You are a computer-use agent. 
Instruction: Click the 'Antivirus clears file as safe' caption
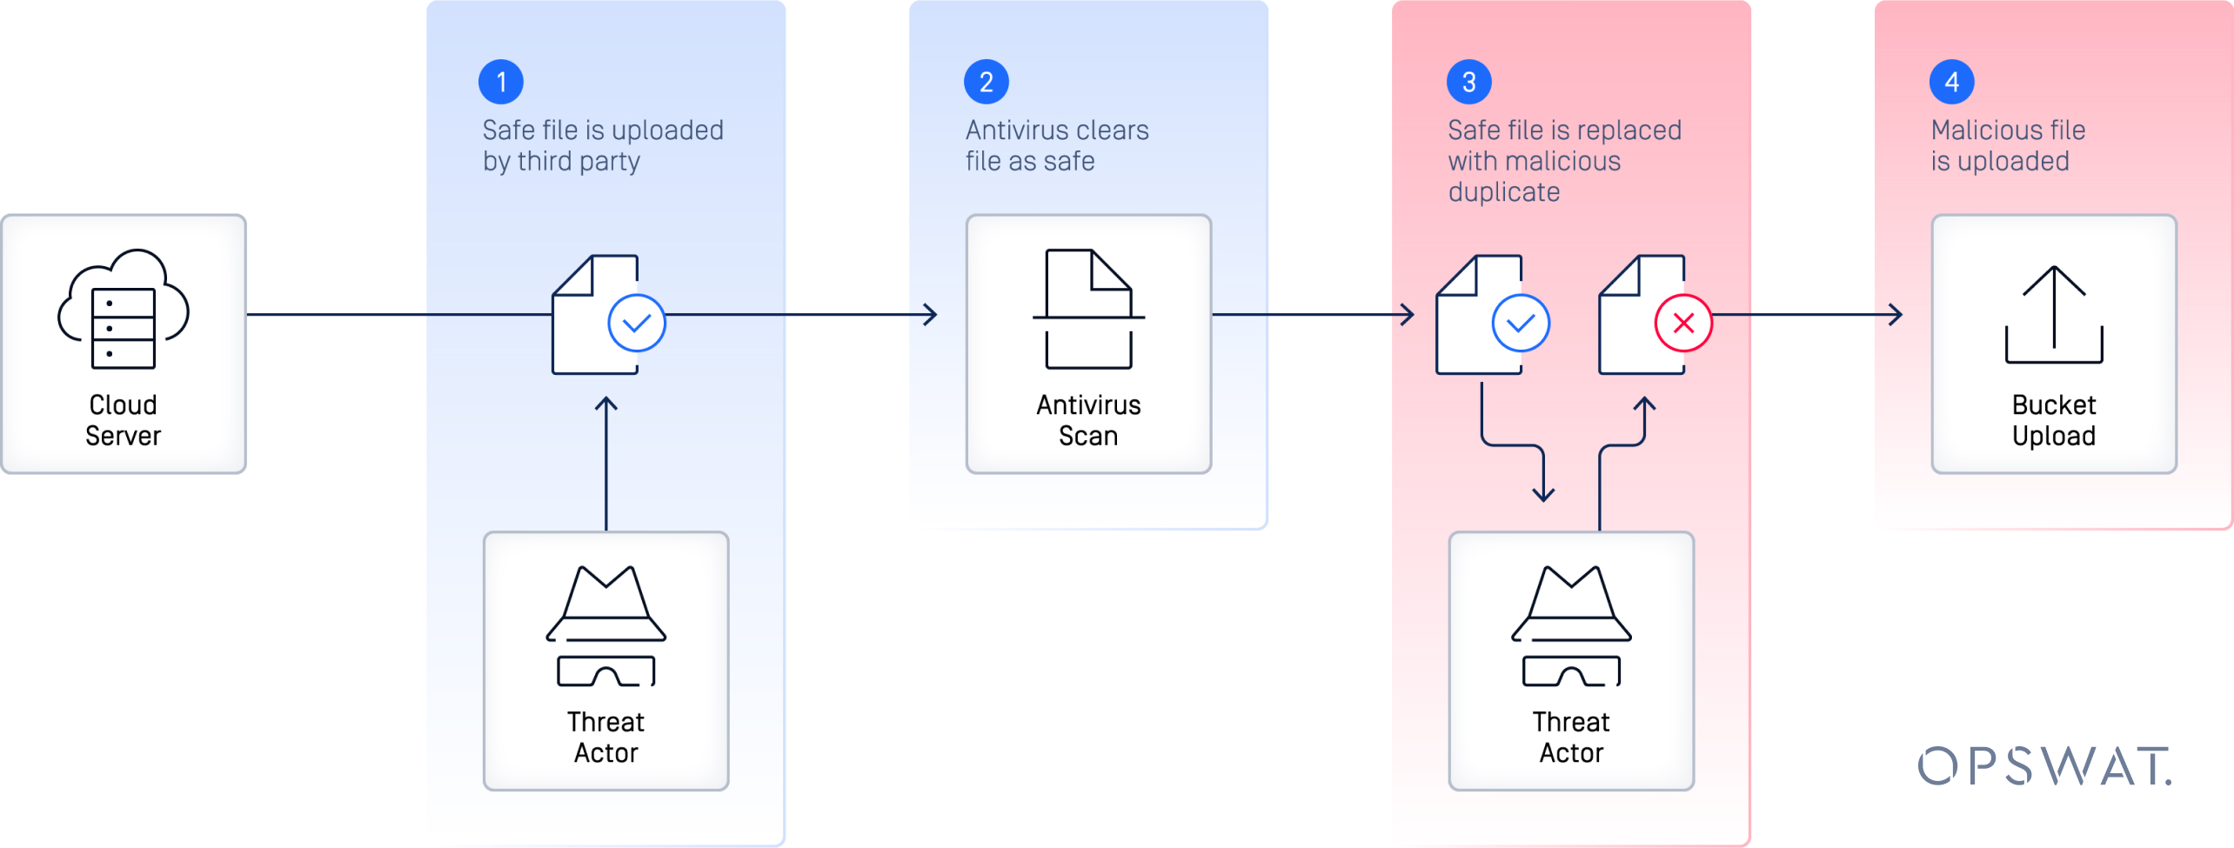tap(1056, 145)
